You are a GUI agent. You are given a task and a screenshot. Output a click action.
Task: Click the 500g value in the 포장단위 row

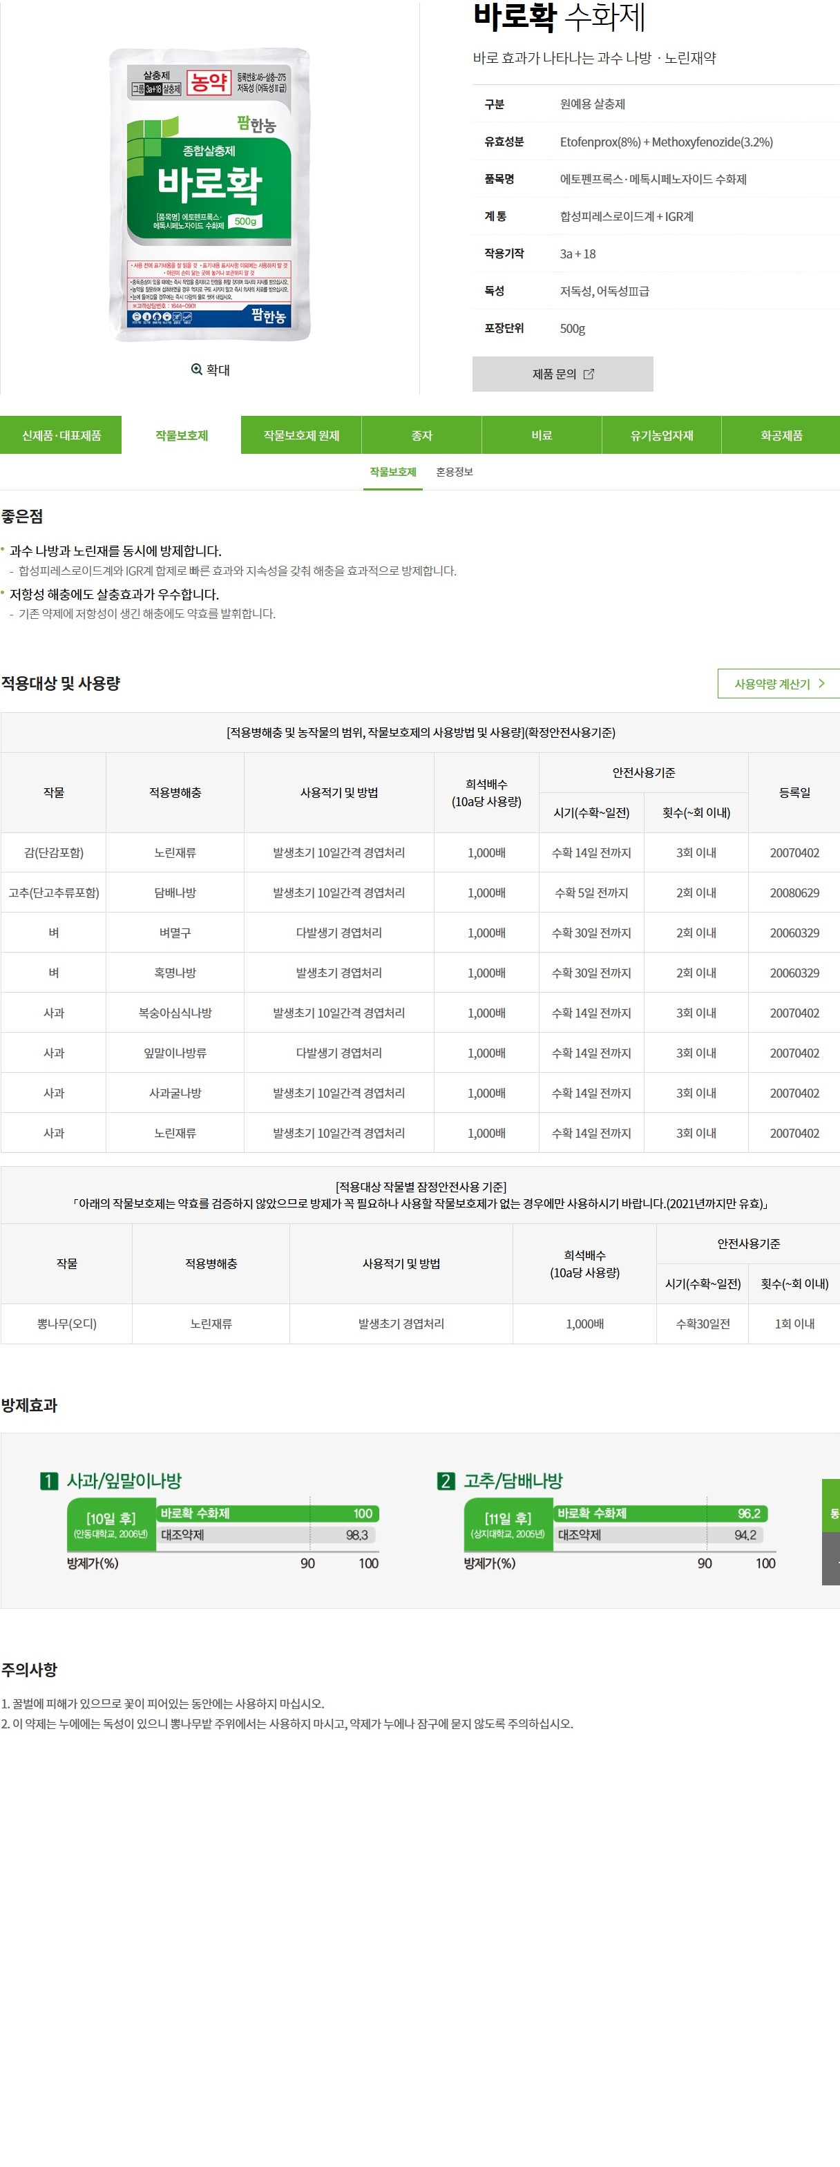coord(573,328)
